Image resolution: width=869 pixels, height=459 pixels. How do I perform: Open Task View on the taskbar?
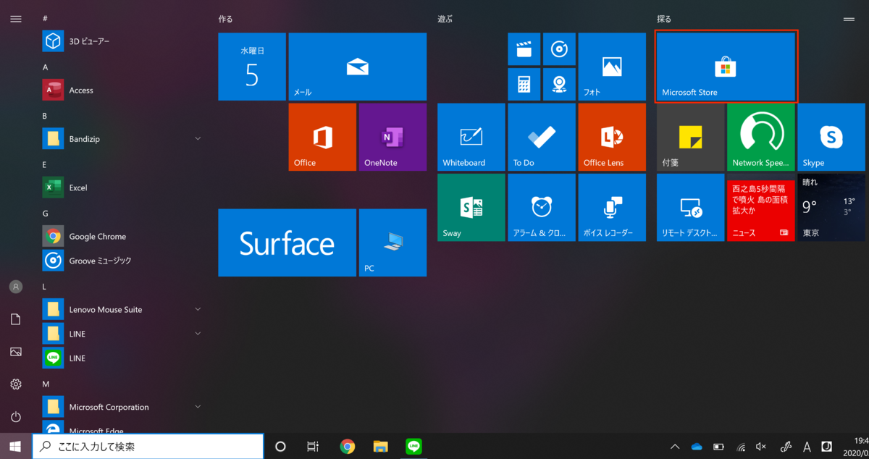click(313, 447)
